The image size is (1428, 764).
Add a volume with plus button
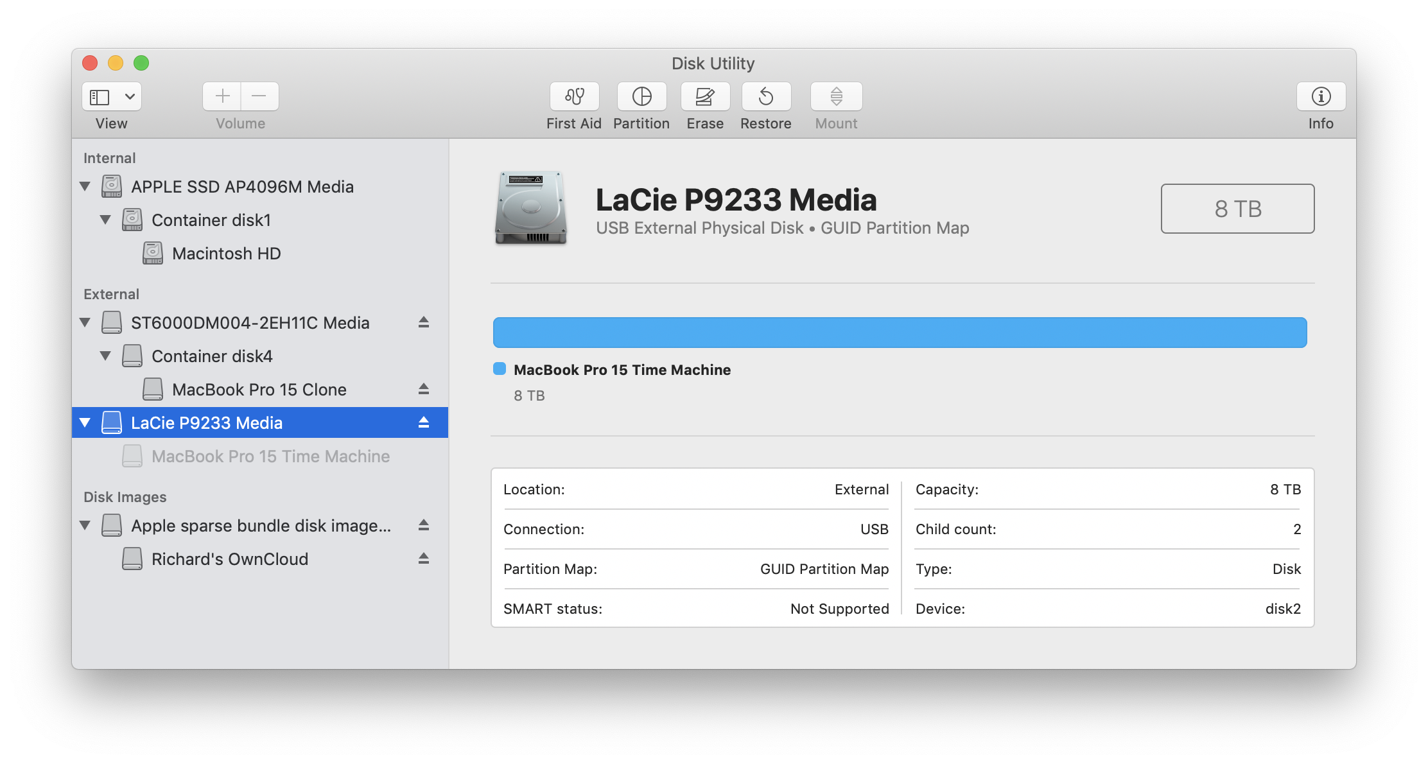[x=222, y=96]
